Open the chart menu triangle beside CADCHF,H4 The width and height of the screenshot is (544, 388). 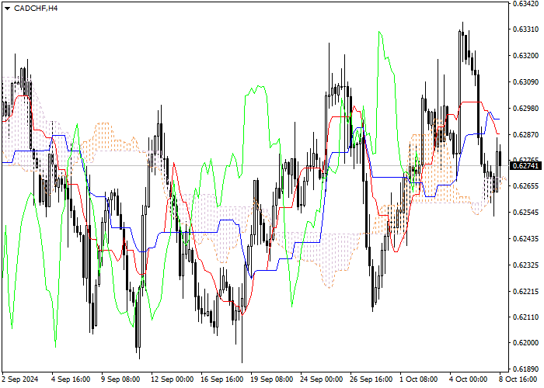(x=7, y=9)
